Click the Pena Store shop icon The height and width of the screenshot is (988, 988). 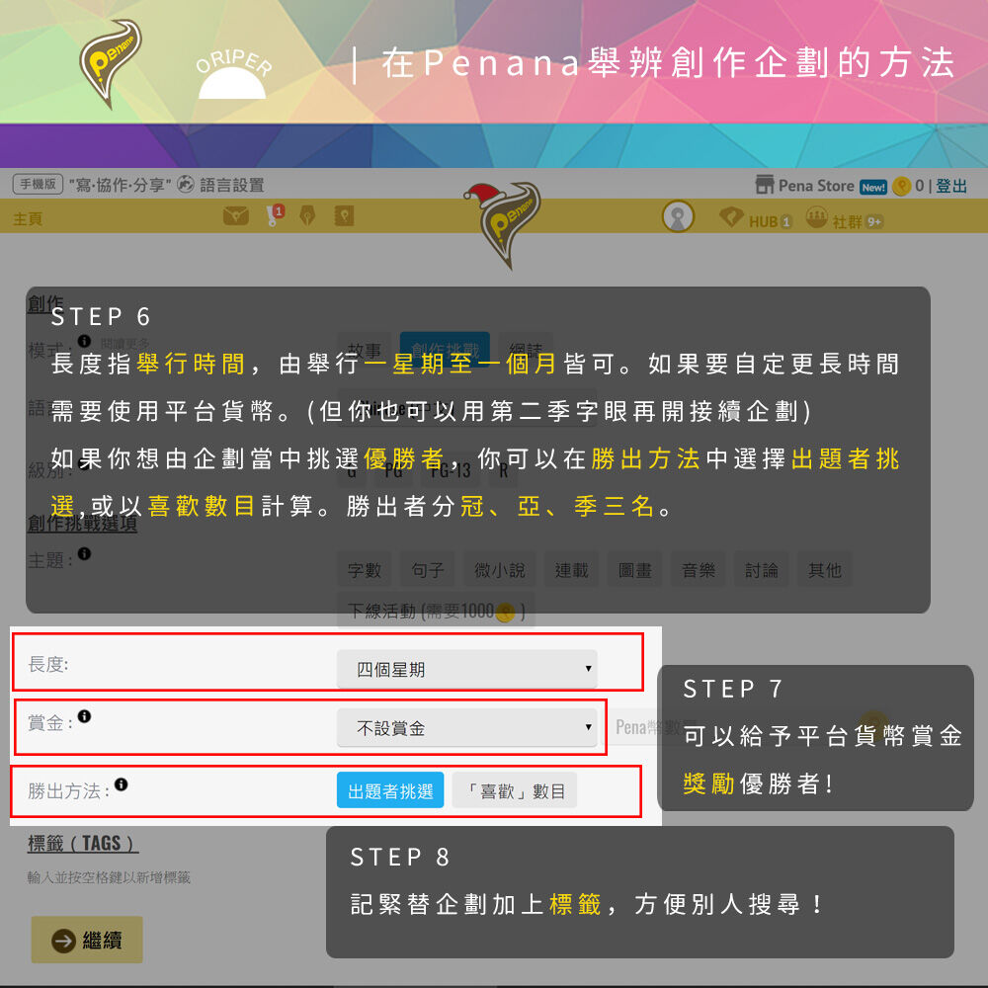click(765, 185)
